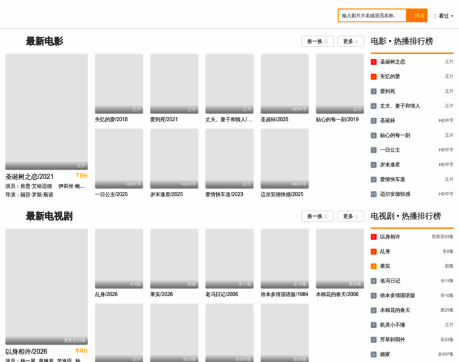
Task: Click 更多 in the 最新电视剧 section
Action: pyautogui.click(x=350, y=216)
